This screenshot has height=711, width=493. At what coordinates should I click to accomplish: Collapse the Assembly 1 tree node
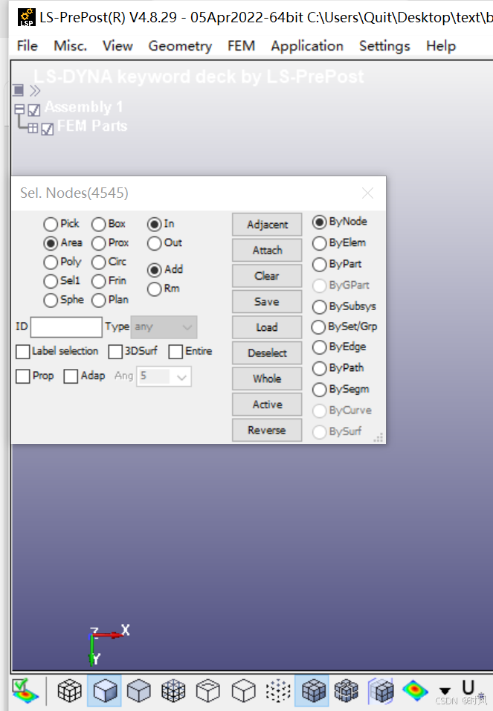[x=19, y=109]
